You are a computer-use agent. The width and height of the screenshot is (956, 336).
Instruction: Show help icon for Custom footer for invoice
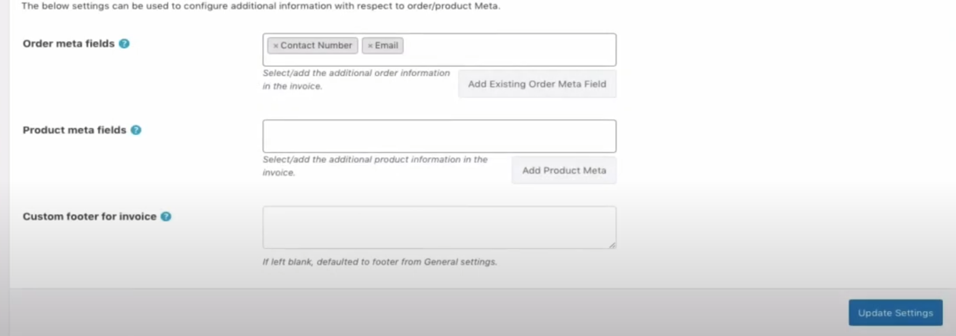pos(166,217)
